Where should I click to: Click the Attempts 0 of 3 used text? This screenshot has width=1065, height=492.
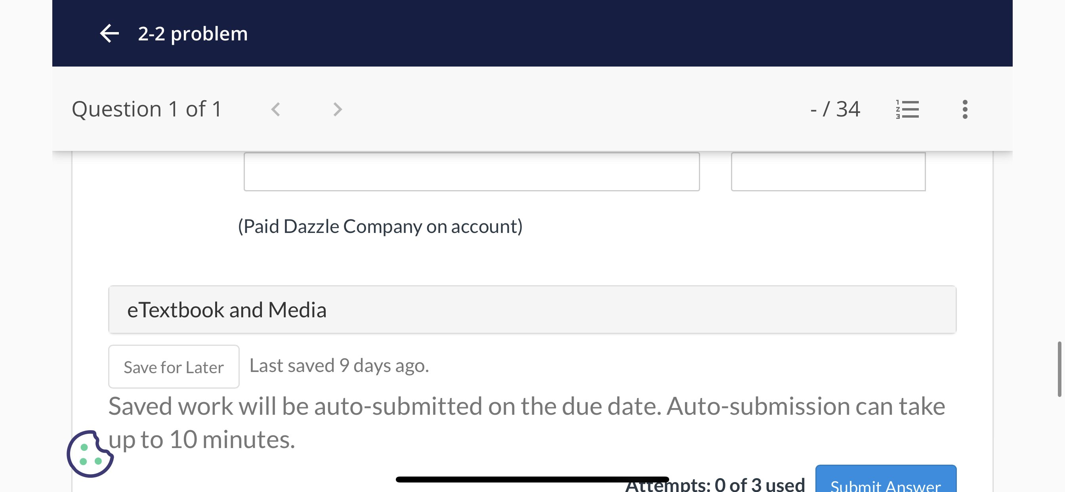pyautogui.click(x=715, y=484)
